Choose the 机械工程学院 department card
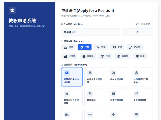Image resolution: width=161 pixels, height=120 pixels. click(118, 77)
